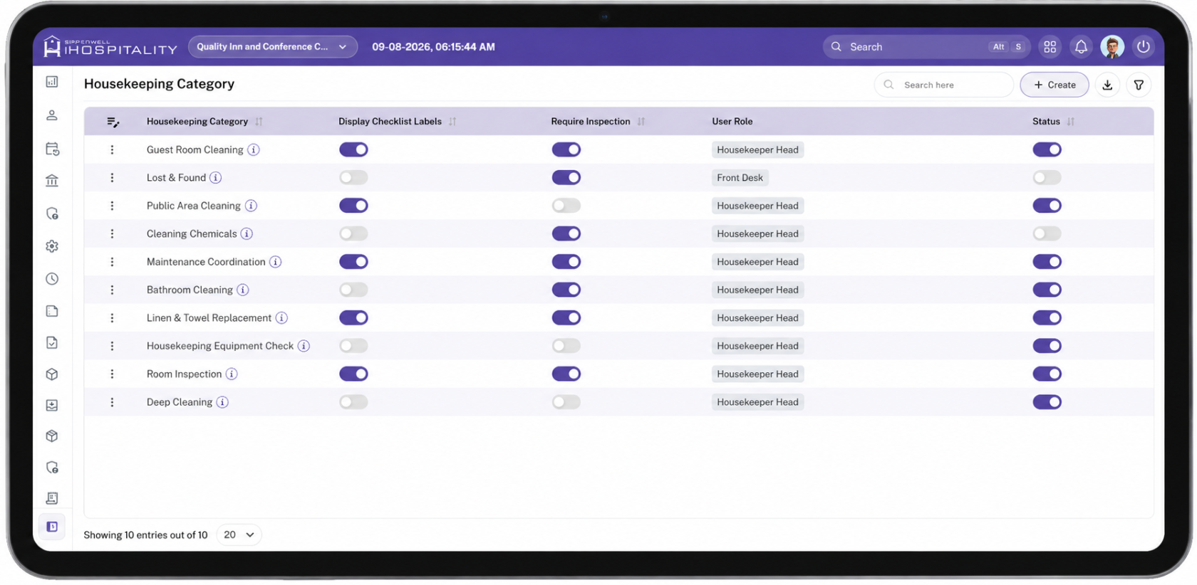The height and width of the screenshot is (585, 1197).
Task: Turn on Status for Cleaning Chemicals
Action: 1047,233
